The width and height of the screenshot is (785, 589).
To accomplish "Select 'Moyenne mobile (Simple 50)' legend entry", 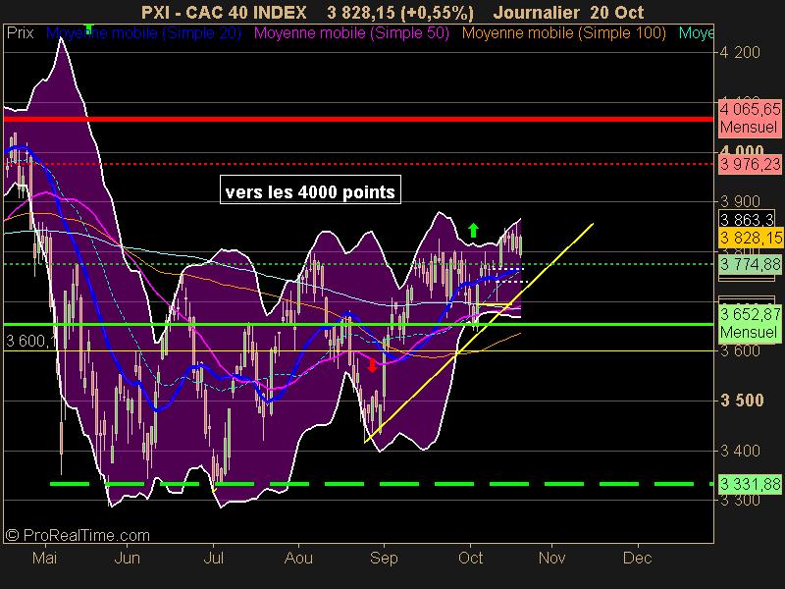I will point(351,33).
